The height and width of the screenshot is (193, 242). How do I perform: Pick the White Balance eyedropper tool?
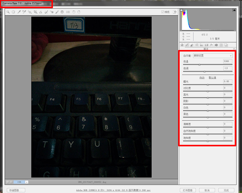[x=19, y=12]
